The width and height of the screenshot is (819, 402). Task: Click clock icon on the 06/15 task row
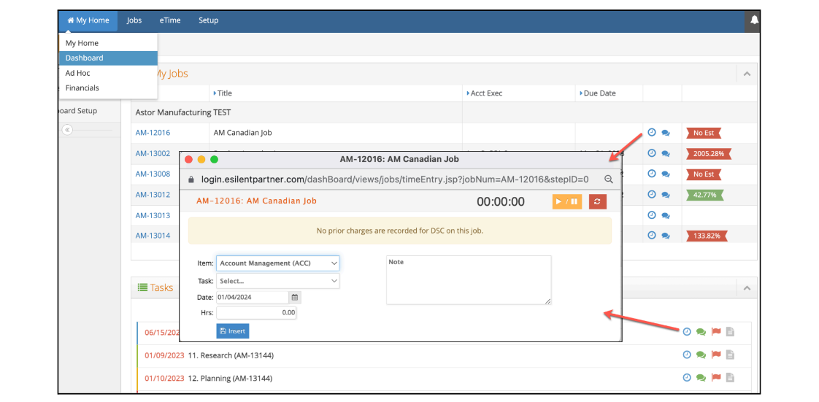coord(687,331)
